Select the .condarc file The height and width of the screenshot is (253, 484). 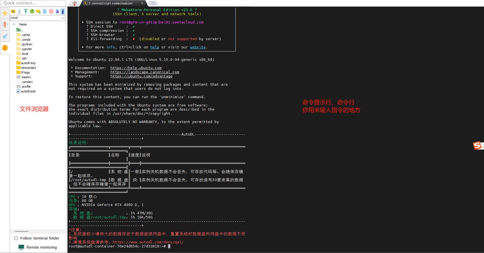click(25, 82)
